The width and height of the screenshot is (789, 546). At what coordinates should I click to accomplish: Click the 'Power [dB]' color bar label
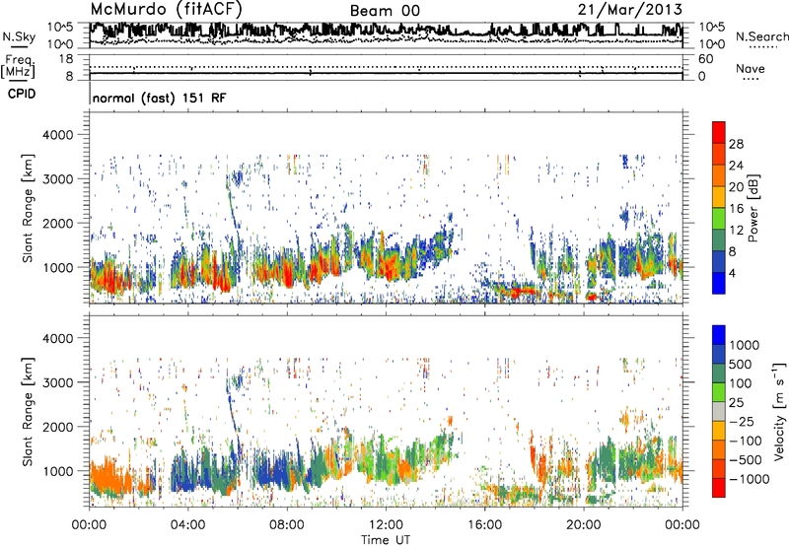(753, 208)
